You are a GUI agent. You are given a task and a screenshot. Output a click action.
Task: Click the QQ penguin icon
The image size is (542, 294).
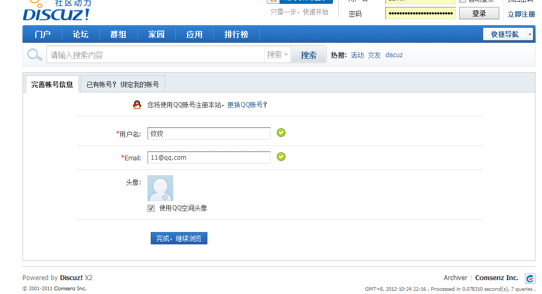point(137,105)
